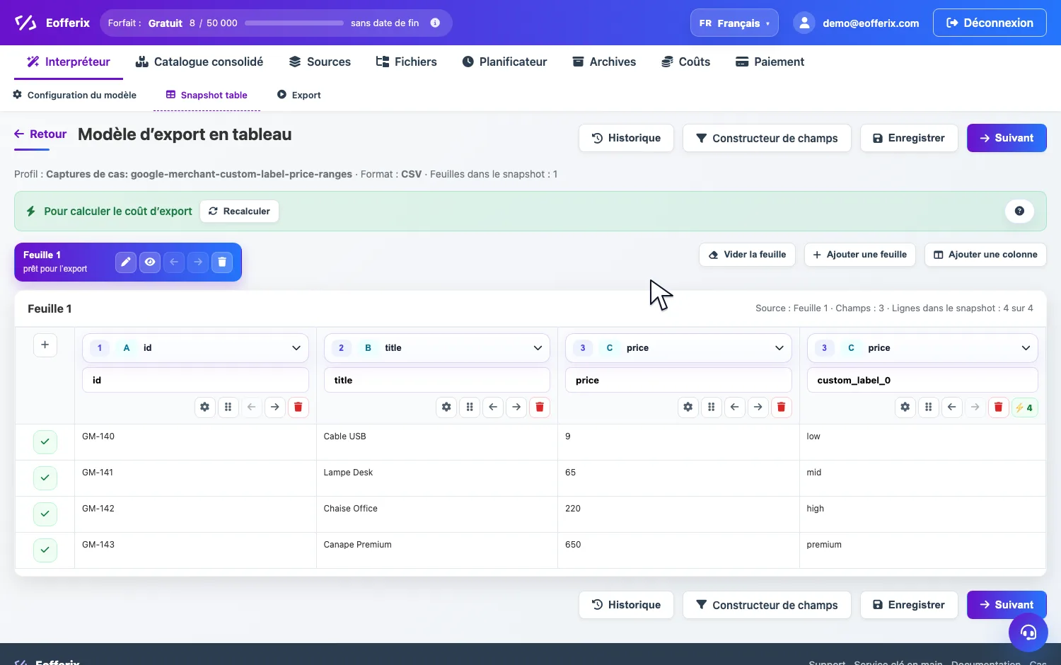Click top Suivant button
Image resolution: width=1061 pixels, height=665 pixels.
pos(1007,138)
